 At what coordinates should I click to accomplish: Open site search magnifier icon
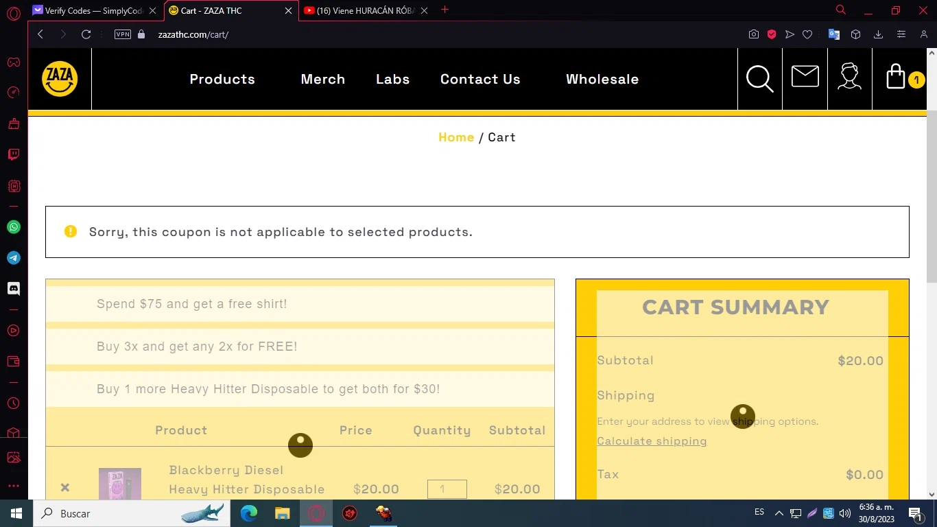coord(760,79)
